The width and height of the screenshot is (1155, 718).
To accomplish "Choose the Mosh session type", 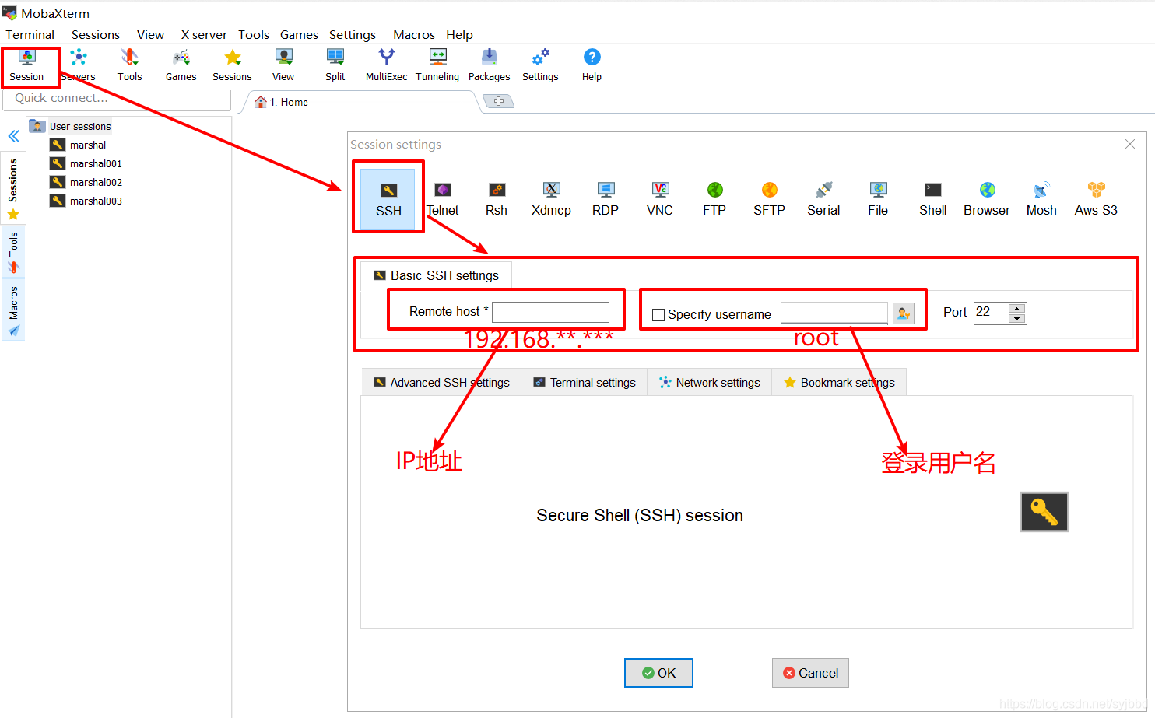I will [x=1041, y=200].
